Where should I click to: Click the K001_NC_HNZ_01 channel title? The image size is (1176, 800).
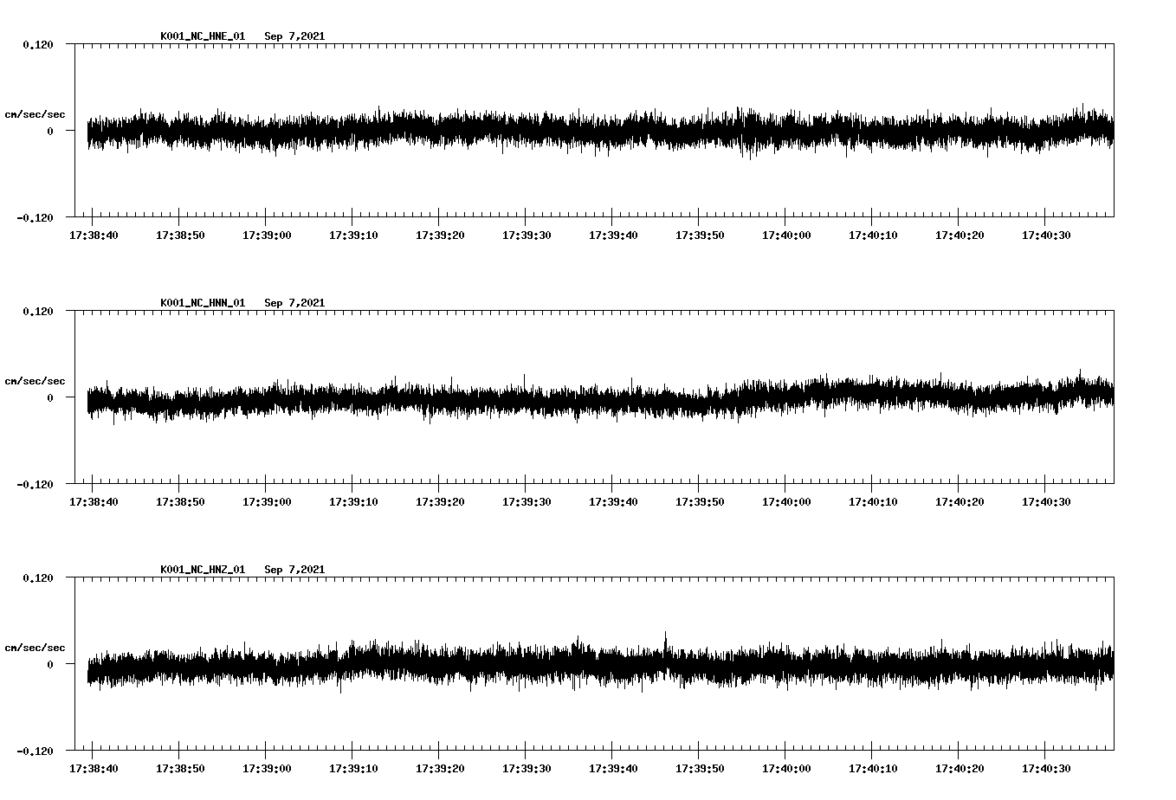pos(203,570)
